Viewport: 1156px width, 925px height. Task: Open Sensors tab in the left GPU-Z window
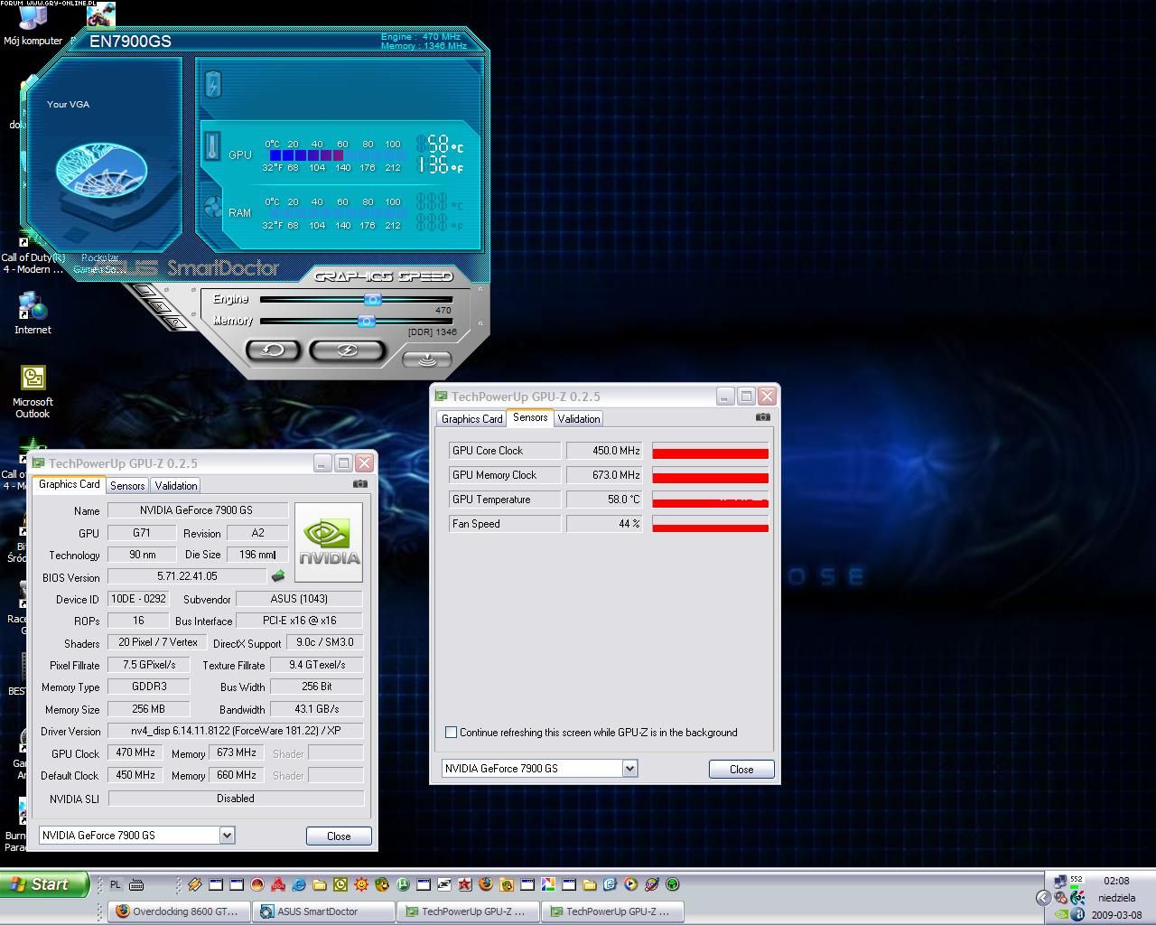coord(127,486)
